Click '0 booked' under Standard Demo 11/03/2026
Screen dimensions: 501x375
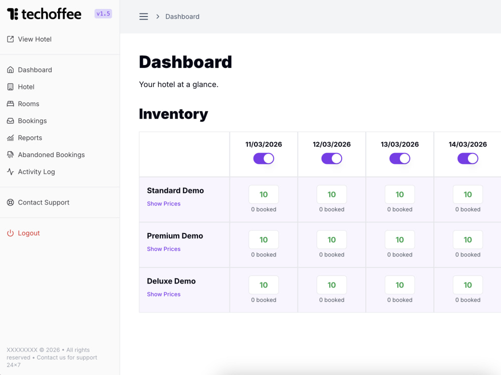[x=264, y=209]
